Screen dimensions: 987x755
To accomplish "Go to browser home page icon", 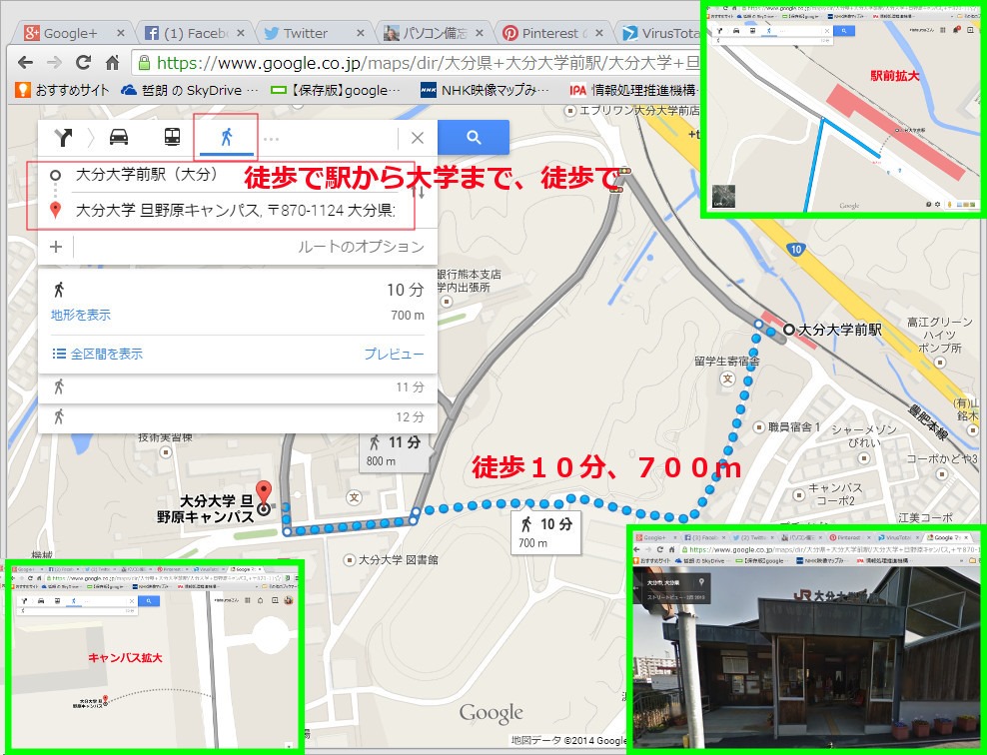I will 113,61.
